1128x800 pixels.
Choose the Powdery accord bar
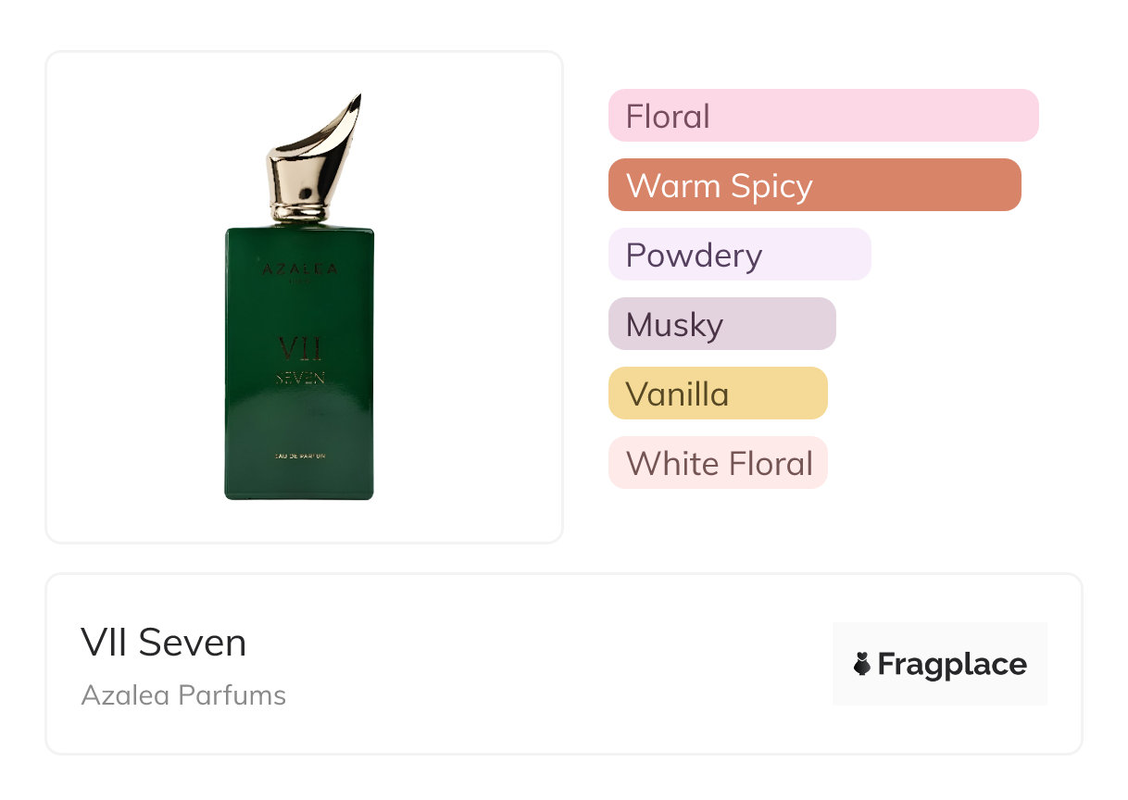coord(740,255)
